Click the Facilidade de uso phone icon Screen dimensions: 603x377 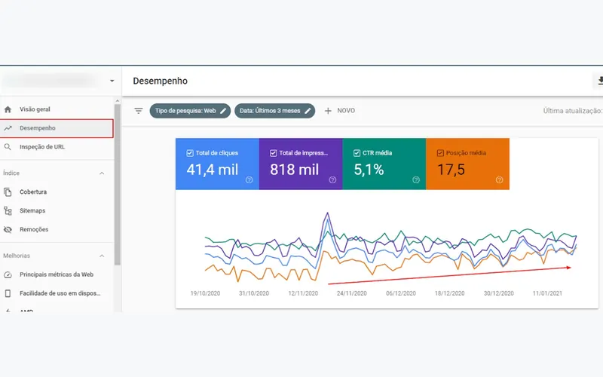8,293
